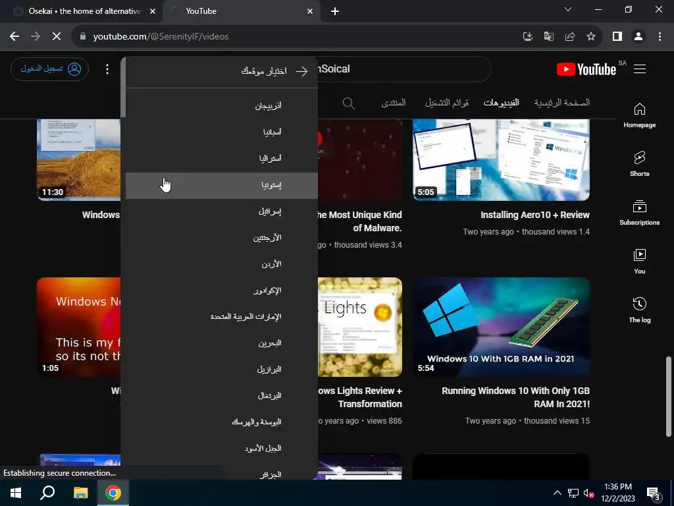Click the browser address bar URL
674x506 pixels.
point(161,37)
